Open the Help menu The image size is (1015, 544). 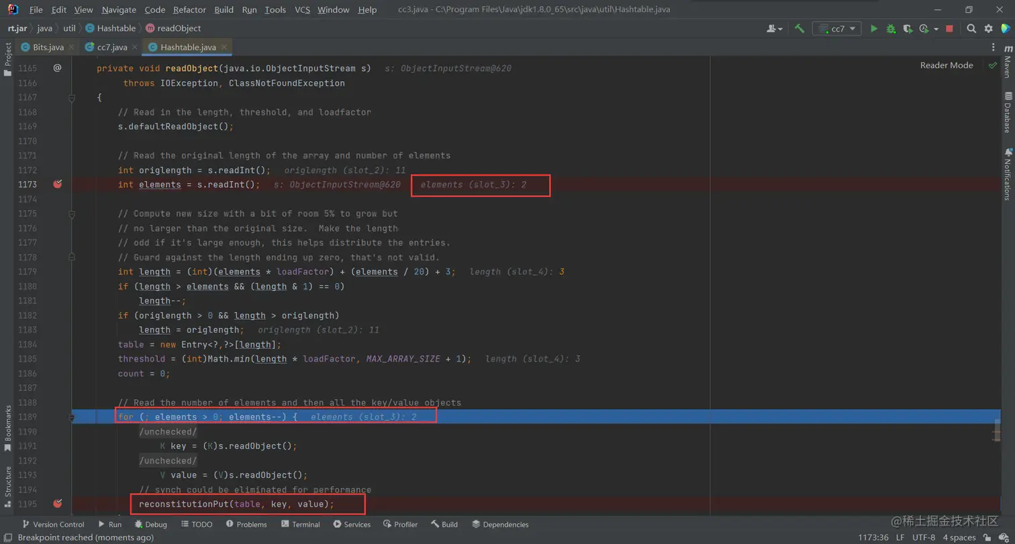pyautogui.click(x=368, y=10)
